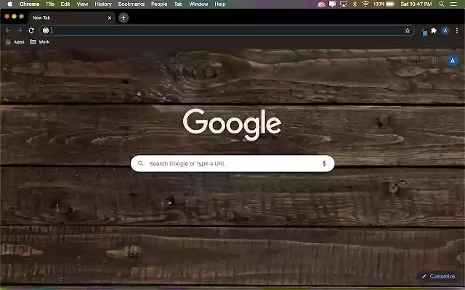Image resolution: width=465 pixels, height=290 pixels.
Task: Open the Apps bookmarks shortcut
Action: click(15, 42)
